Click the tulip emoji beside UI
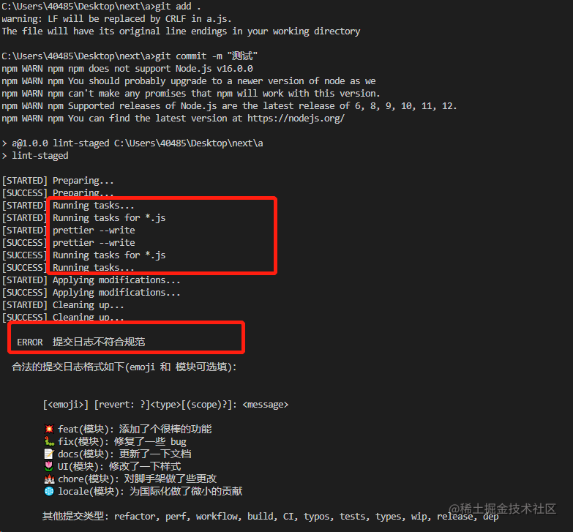 [x=49, y=466]
